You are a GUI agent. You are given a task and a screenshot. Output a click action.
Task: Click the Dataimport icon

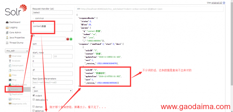coord(10,65)
